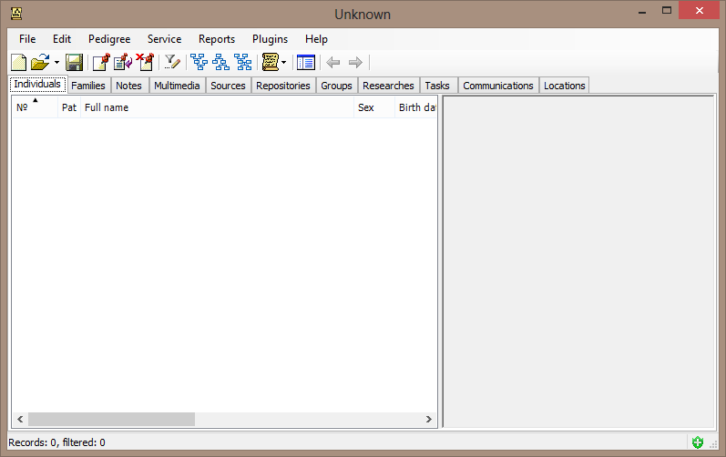This screenshot has height=457, width=726.
Task: Click the horizontal scrollbar thumb
Action: pos(111,419)
